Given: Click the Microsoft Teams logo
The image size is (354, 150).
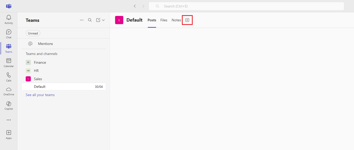Looking at the screenshot, I should point(9,6).
